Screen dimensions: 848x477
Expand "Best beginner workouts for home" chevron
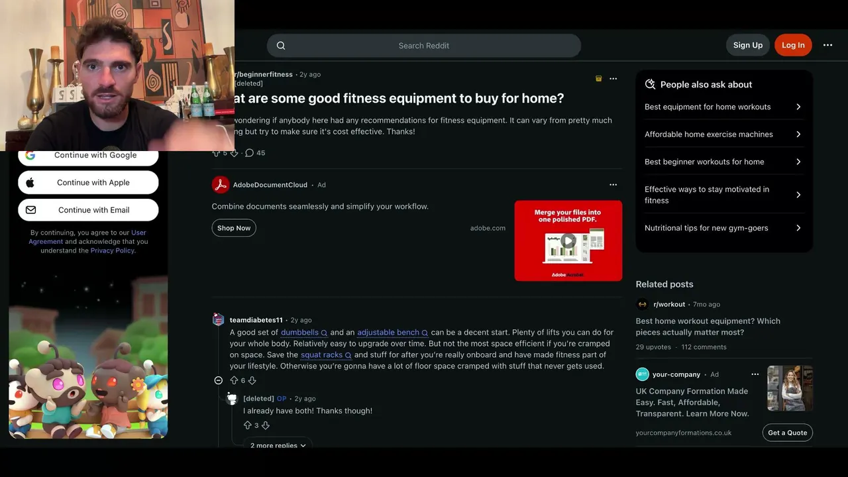tap(798, 162)
